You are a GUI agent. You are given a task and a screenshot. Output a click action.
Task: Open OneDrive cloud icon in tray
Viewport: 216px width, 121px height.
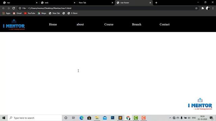click(x=178, y=118)
